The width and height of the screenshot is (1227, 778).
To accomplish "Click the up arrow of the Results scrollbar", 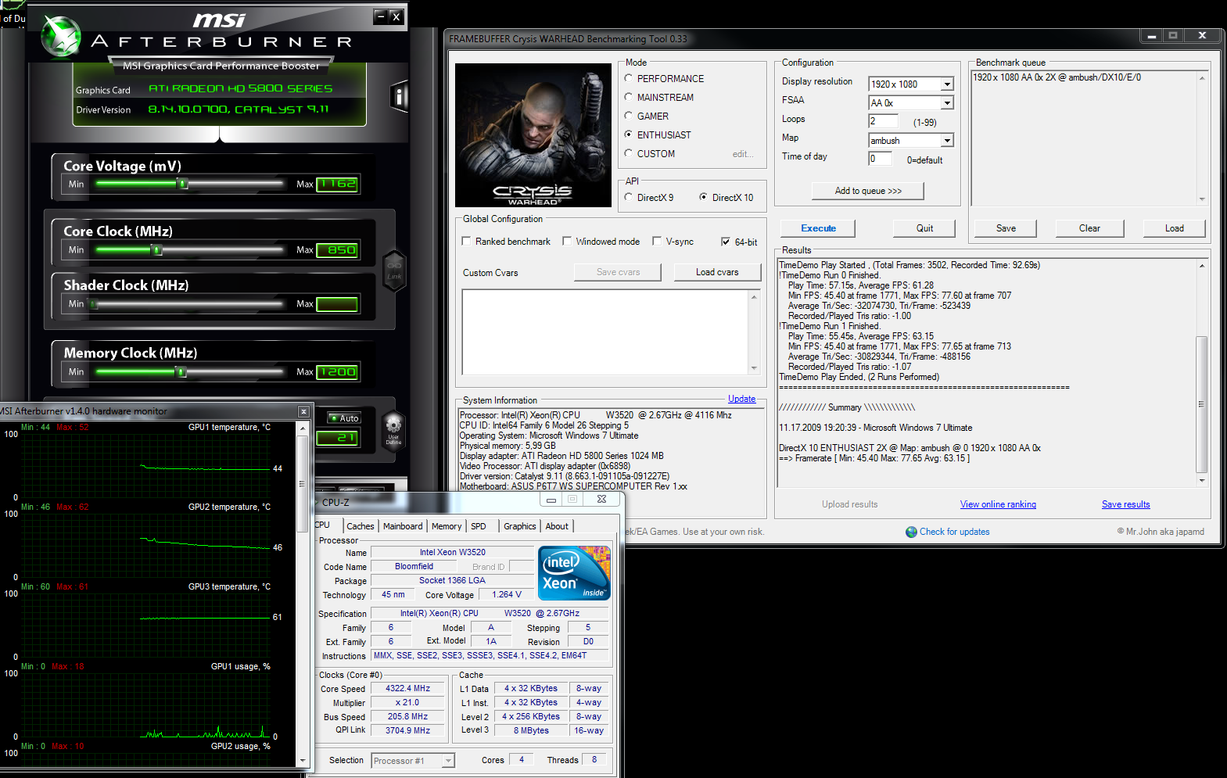I will click(1202, 266).
